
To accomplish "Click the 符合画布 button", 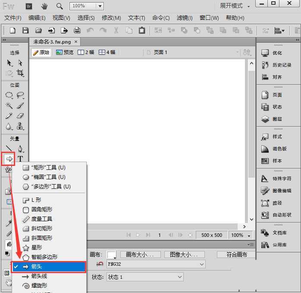I will tap(236, 255).
